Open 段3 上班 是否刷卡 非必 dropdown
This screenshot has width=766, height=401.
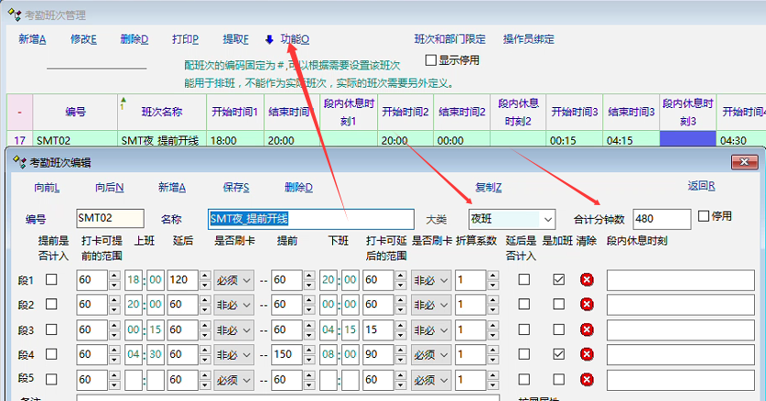click(x=233, y=331)
